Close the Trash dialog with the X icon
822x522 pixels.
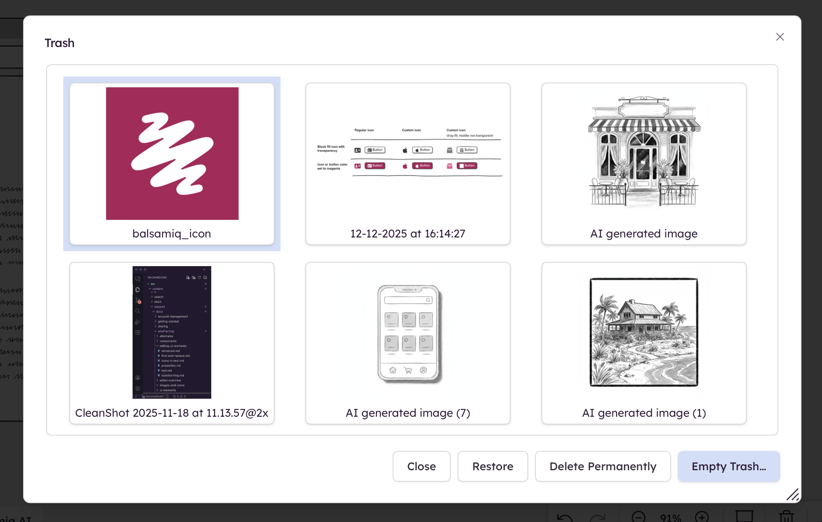tap(780, 37)
